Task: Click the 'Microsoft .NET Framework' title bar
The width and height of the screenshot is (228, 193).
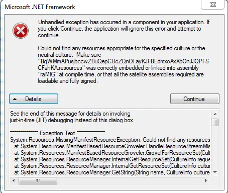Action: point(100,7)
